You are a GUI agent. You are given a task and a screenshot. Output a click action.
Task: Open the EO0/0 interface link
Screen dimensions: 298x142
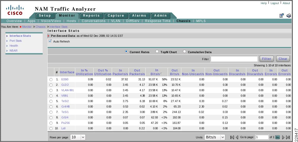click(65, 79)
